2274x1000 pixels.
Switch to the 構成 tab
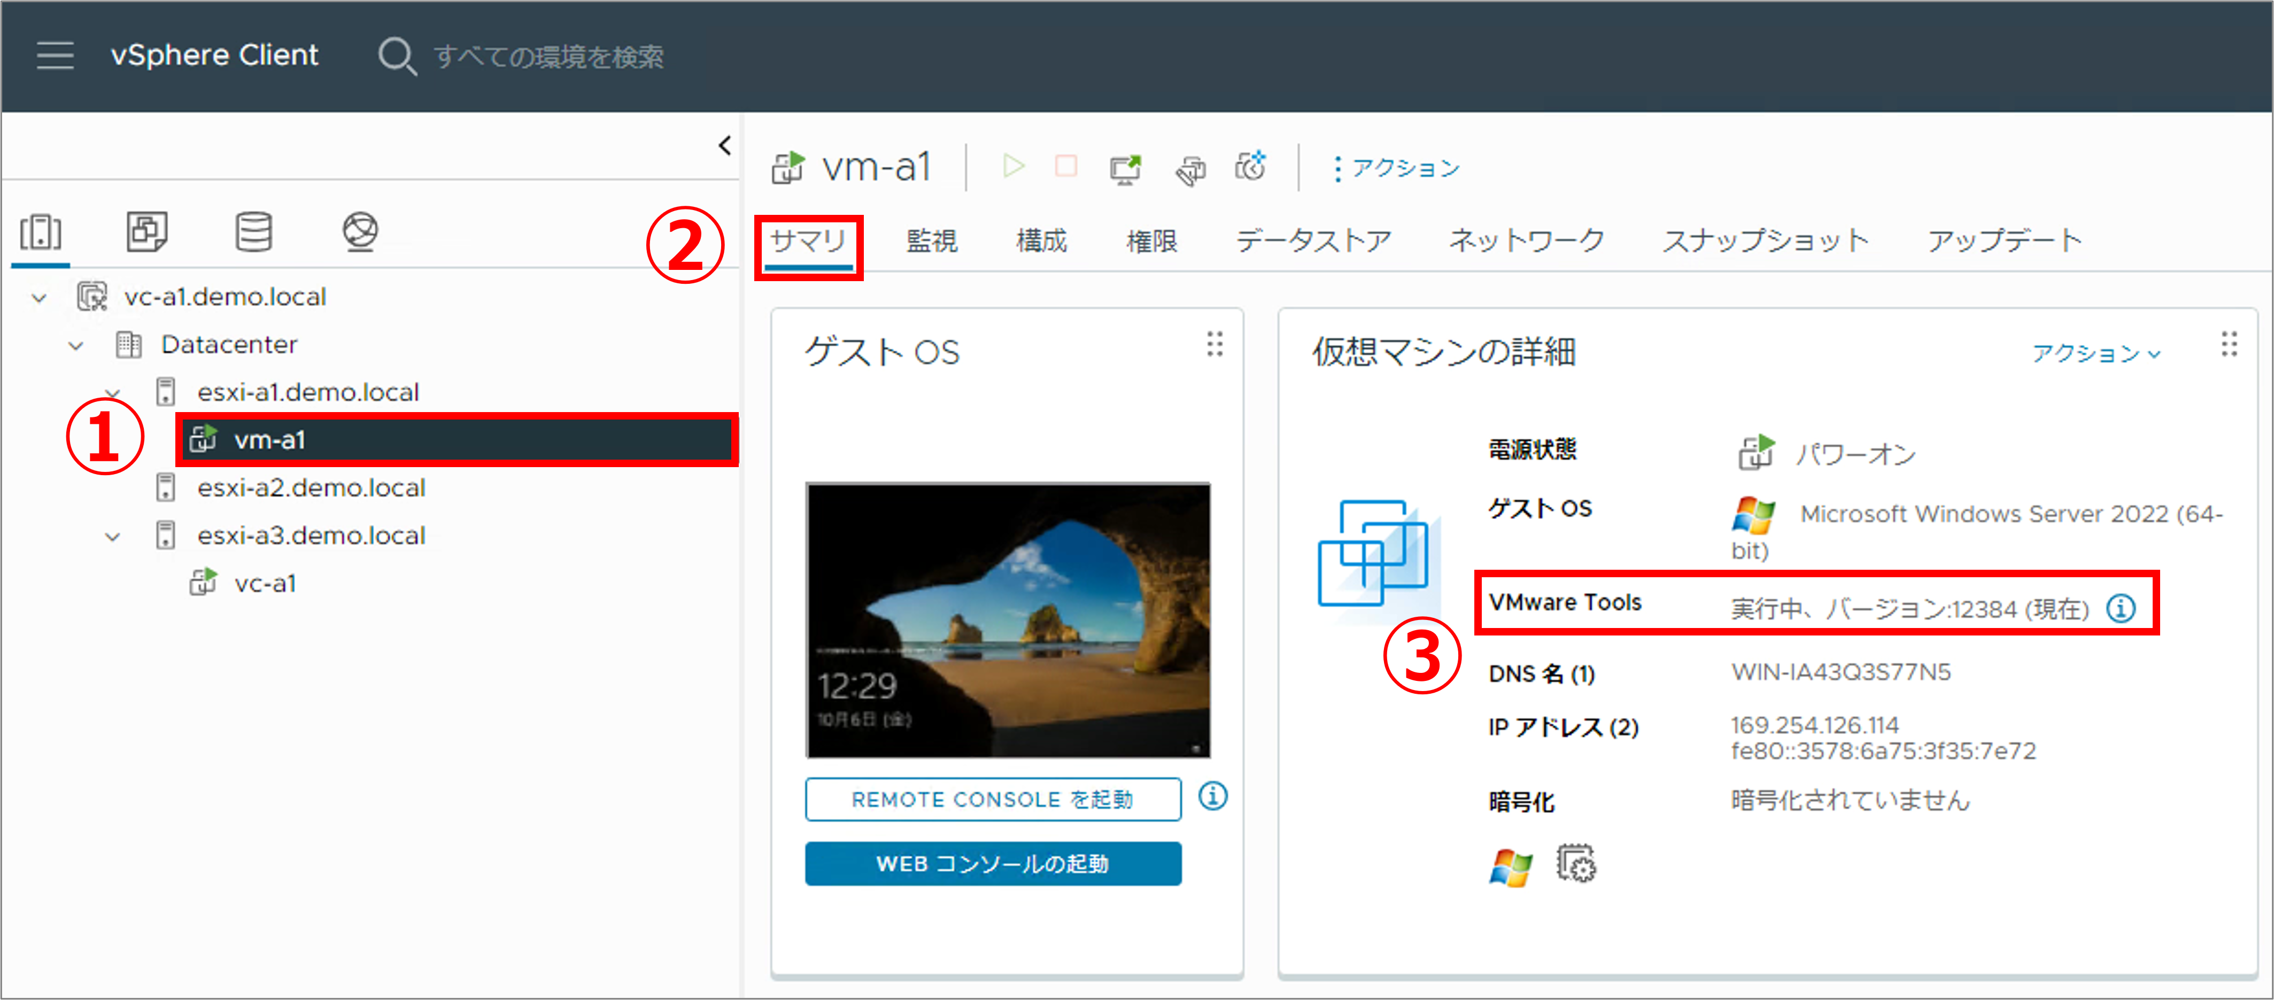tap(1042, 240)
